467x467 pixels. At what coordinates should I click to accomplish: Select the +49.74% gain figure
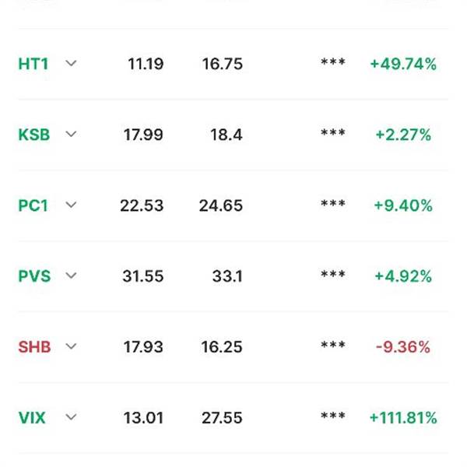point(403,64)
